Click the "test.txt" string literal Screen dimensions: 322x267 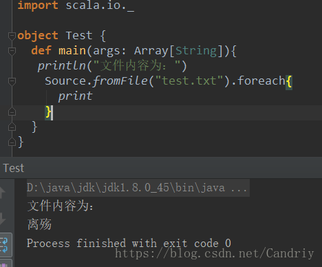pyautogui.click(x=189, y=81)
